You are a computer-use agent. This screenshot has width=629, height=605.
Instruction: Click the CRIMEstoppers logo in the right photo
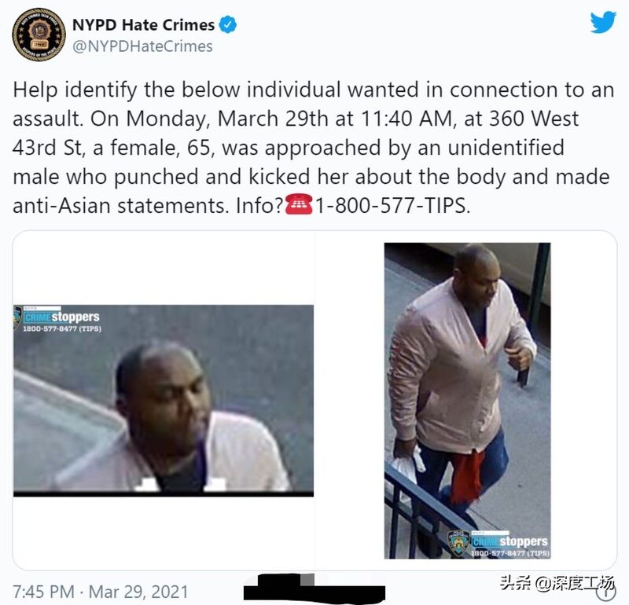click(x=509, y=541)
